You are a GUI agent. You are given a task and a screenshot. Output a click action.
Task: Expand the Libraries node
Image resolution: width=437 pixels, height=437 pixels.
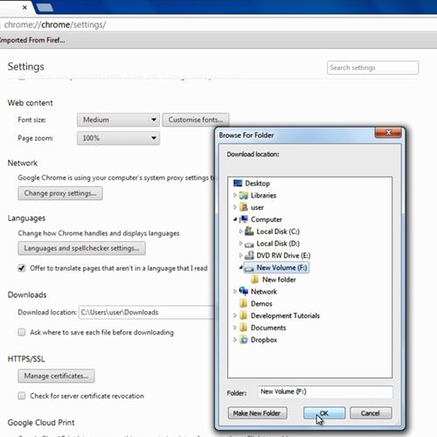pyautogui.click(x=235, y=195)
